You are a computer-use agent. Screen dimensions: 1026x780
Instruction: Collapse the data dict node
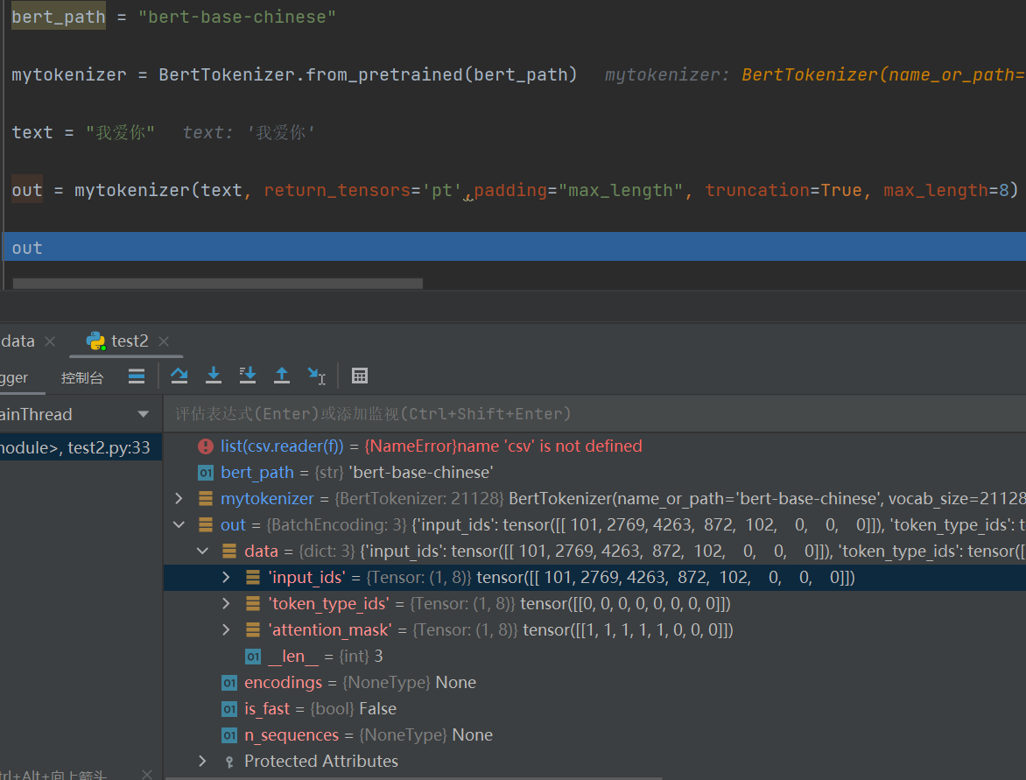pyautogui.click(x=203, y=551)
